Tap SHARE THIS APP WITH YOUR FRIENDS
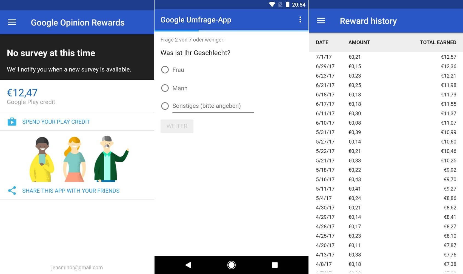The image size is (463, 274). [71, 191]
